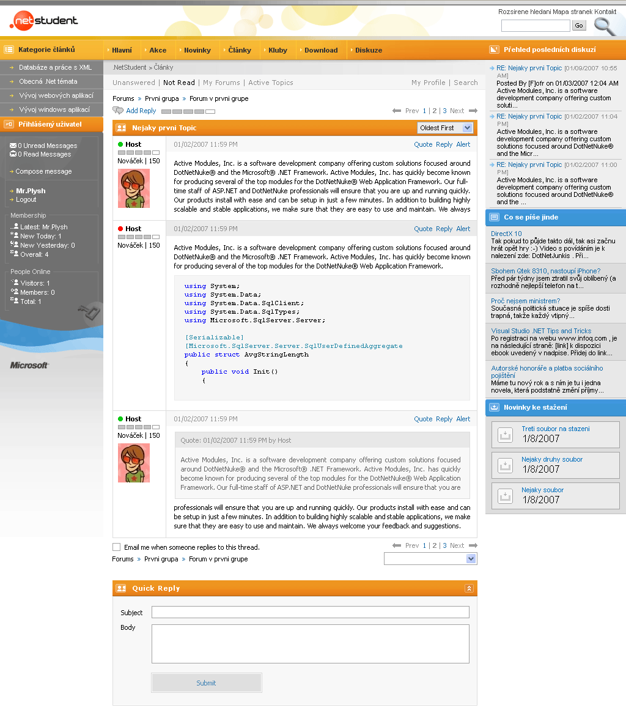Viewport: 626px width, 724px height.
Task: Click the Latest member icon in Membership
Action: coord(14,227)
